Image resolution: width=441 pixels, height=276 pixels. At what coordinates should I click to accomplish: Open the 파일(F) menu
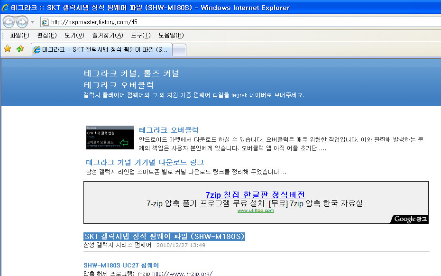tap(19, 36)
